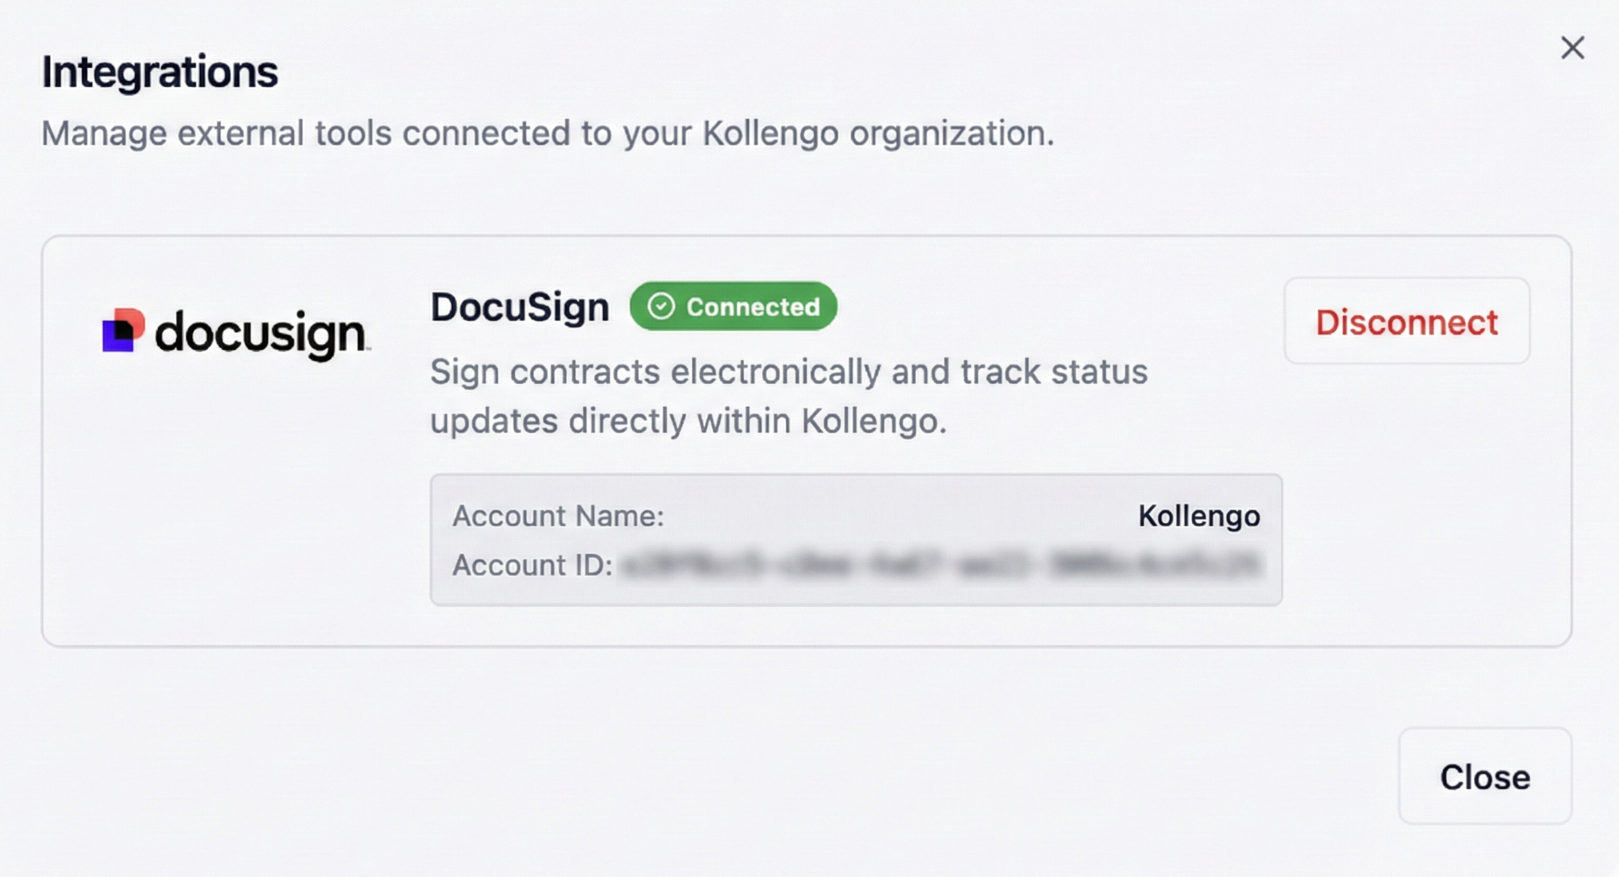Select the docusign wordmark graphic
This screenshot has width=1619, height=877.
[263, 335]
